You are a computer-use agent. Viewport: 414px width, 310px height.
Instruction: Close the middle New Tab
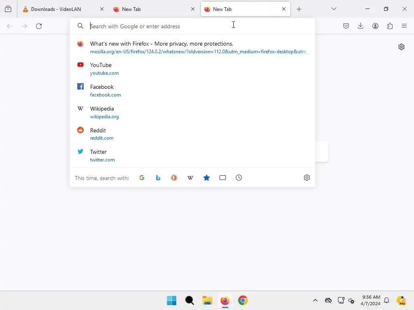pos(193,9)
